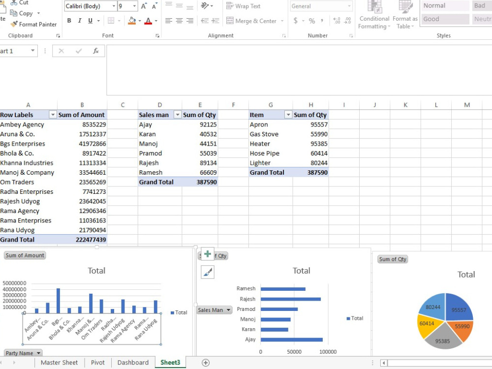This screenshot has width=492, height=369.
Task: Open the cell Borders button
Action: coord(111,21)
